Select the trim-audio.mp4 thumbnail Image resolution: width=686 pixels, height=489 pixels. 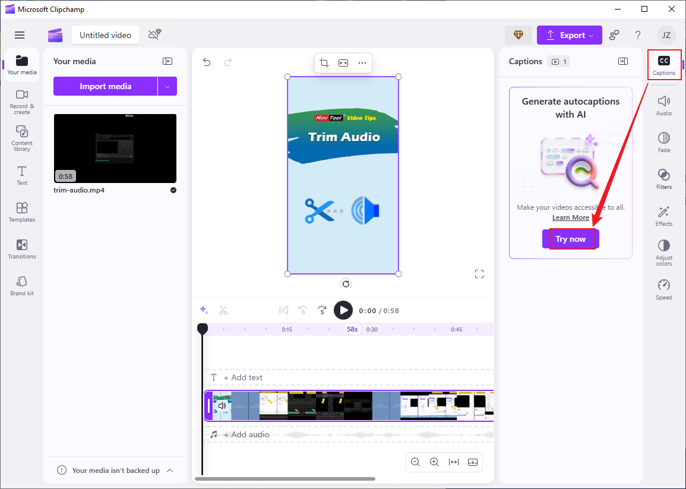point(115,149)
